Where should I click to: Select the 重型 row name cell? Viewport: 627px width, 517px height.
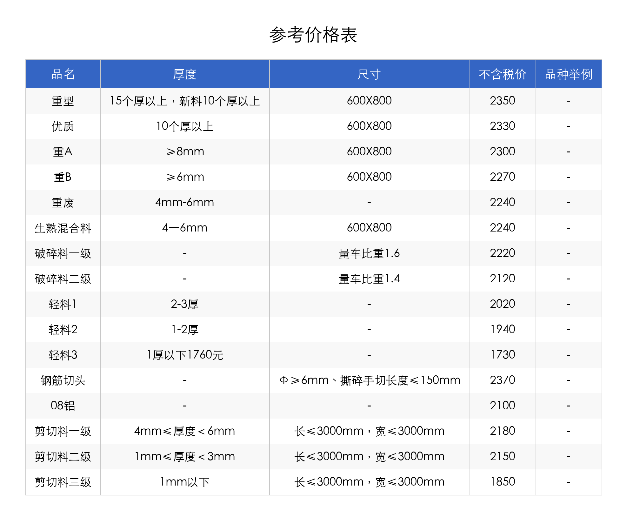click(x=63, y=101)
